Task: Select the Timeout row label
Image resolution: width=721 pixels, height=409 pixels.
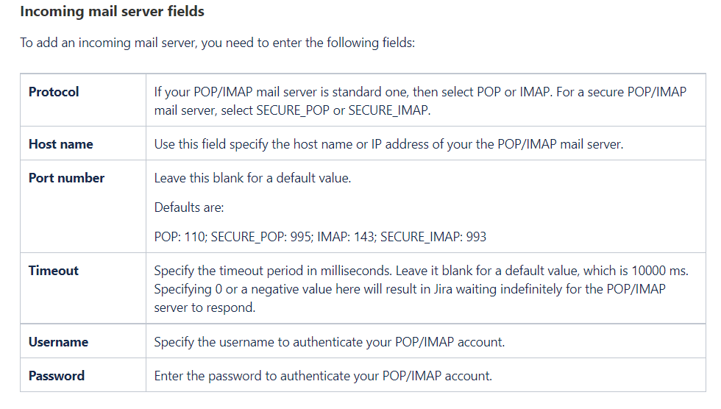Action: [53, 271]
